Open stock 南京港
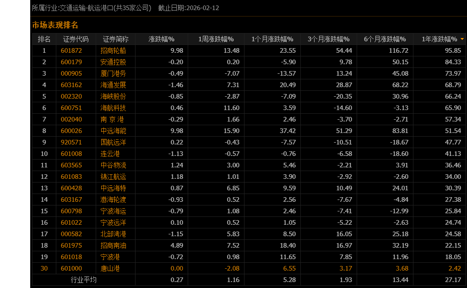The width and height of the screenshot is (467, 288). coord(112,119)
